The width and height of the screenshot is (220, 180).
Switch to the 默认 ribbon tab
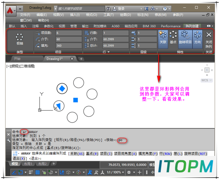click(x=12, y=26)
